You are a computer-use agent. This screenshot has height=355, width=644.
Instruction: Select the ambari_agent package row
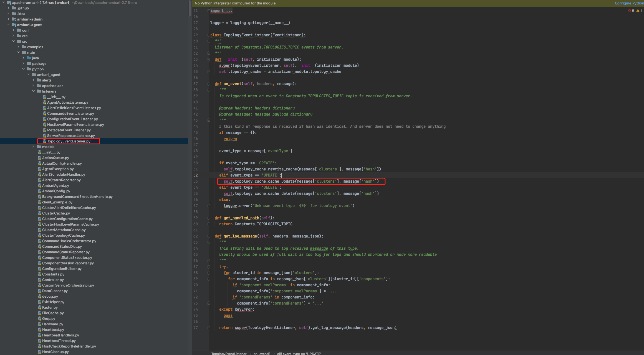(49, 75)
